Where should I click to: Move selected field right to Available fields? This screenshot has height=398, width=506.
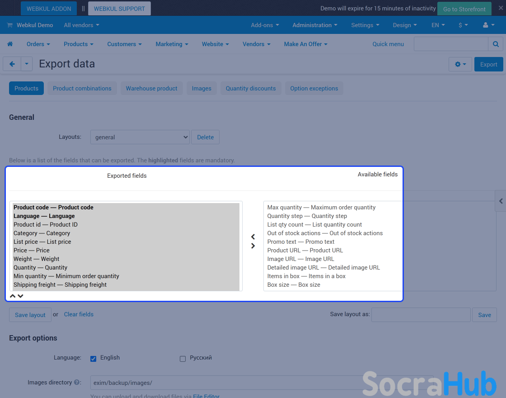[x=253, y=246]
